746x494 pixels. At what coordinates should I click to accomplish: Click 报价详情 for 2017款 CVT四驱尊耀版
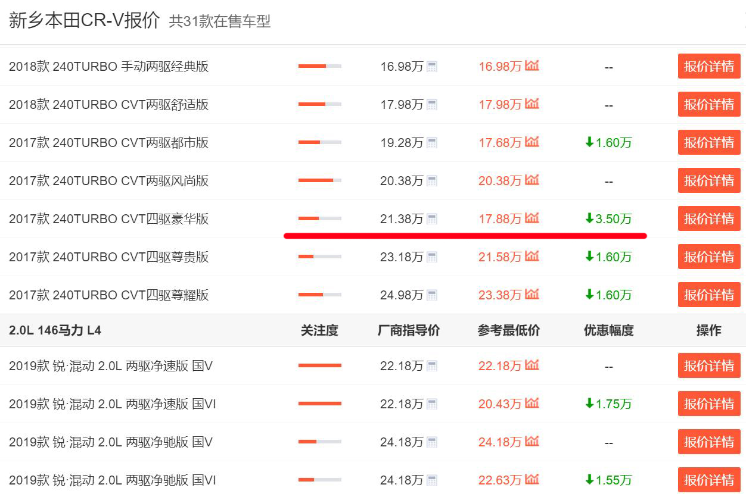tap(709, 295)
